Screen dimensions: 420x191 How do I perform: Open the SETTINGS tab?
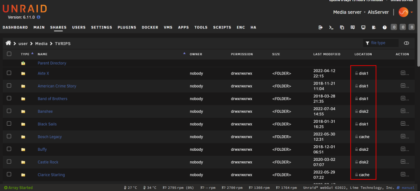click(x=102, y=27)
